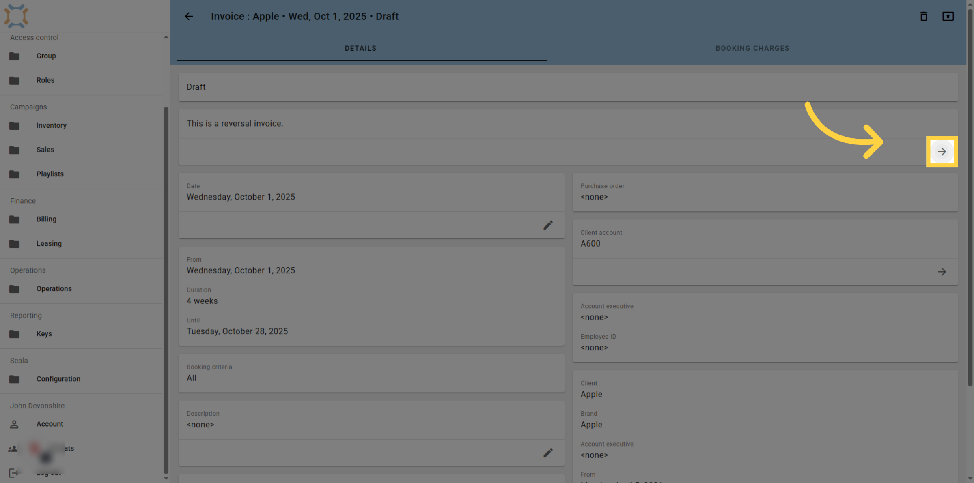974x483 pixels.
Task: Click the main page vertical scrollbar
Action: 970,197
